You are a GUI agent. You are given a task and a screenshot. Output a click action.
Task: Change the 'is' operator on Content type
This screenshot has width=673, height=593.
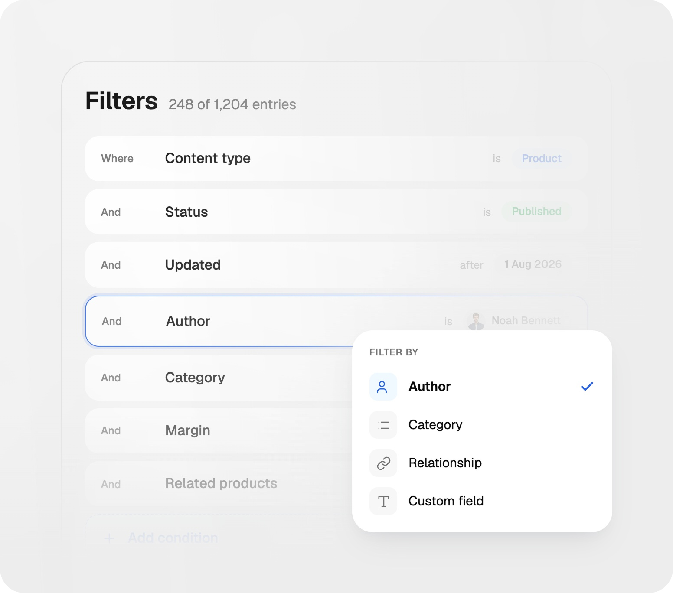(497, 159)
